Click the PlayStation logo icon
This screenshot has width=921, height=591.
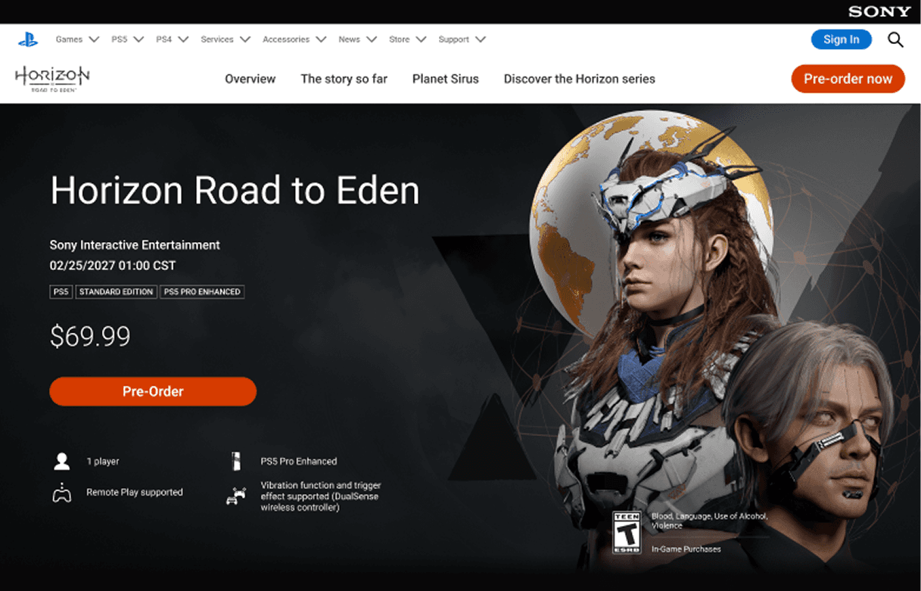(28, 39)
